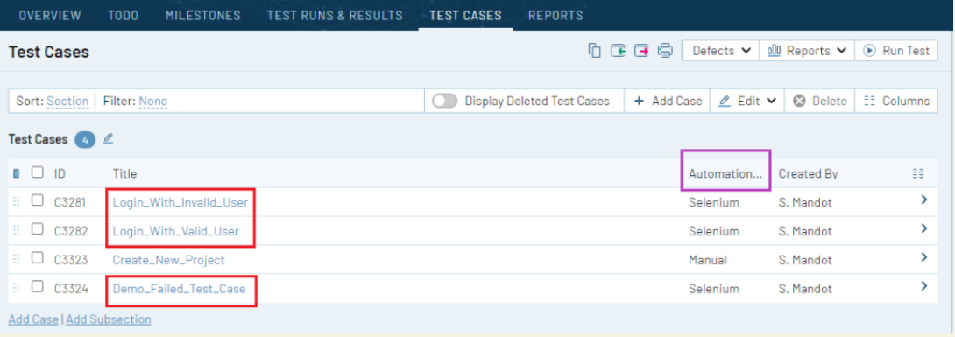Click blue marker icon in table header
955x337 pixels.
pos(17,173)
